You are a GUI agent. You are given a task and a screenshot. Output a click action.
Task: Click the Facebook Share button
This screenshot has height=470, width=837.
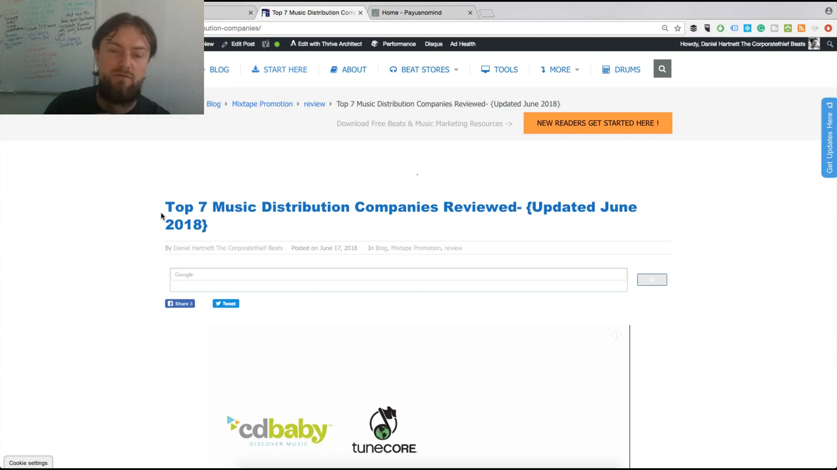(180, 303)
